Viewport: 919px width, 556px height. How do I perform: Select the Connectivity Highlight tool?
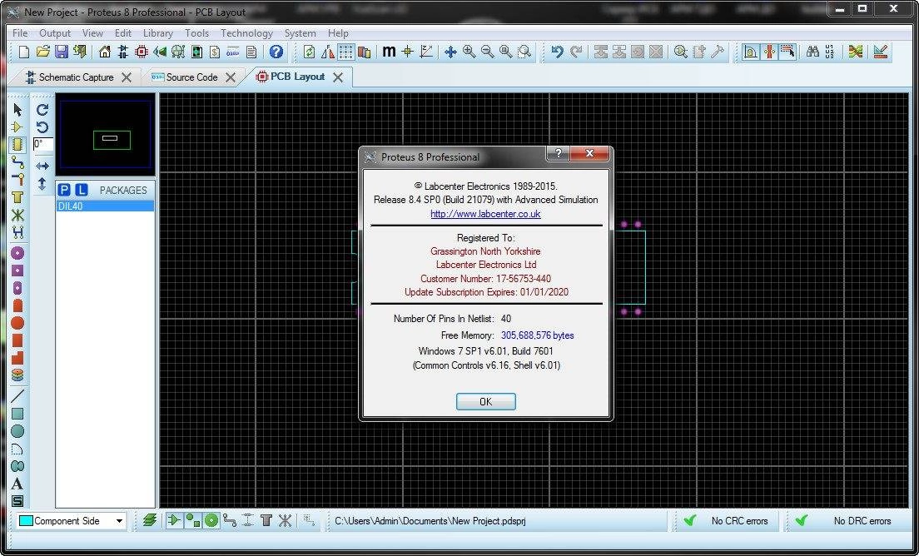[x=17, y=232]
